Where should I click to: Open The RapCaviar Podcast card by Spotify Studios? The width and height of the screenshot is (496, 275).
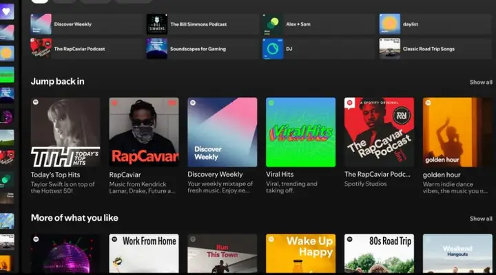[379, 143]
